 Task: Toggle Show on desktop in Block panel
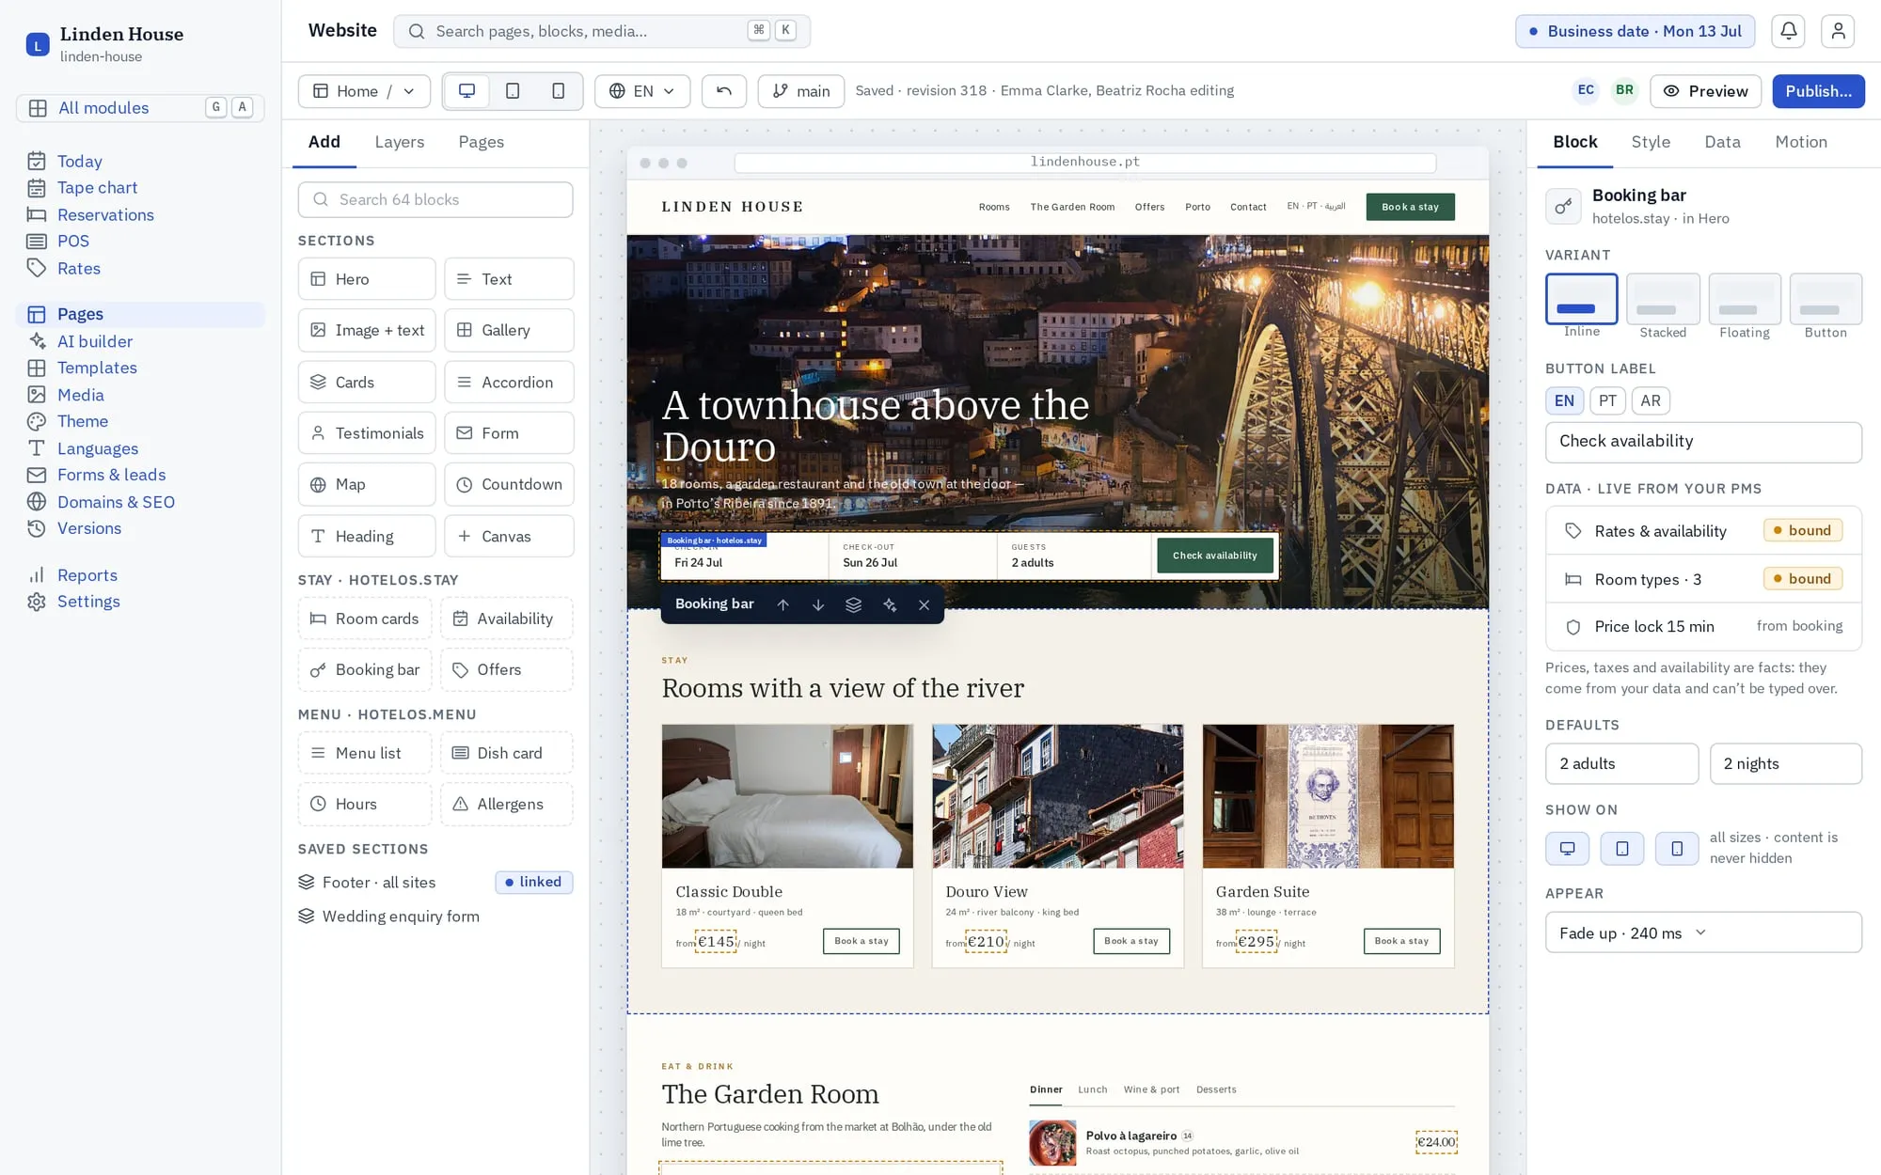point(1567,849)
